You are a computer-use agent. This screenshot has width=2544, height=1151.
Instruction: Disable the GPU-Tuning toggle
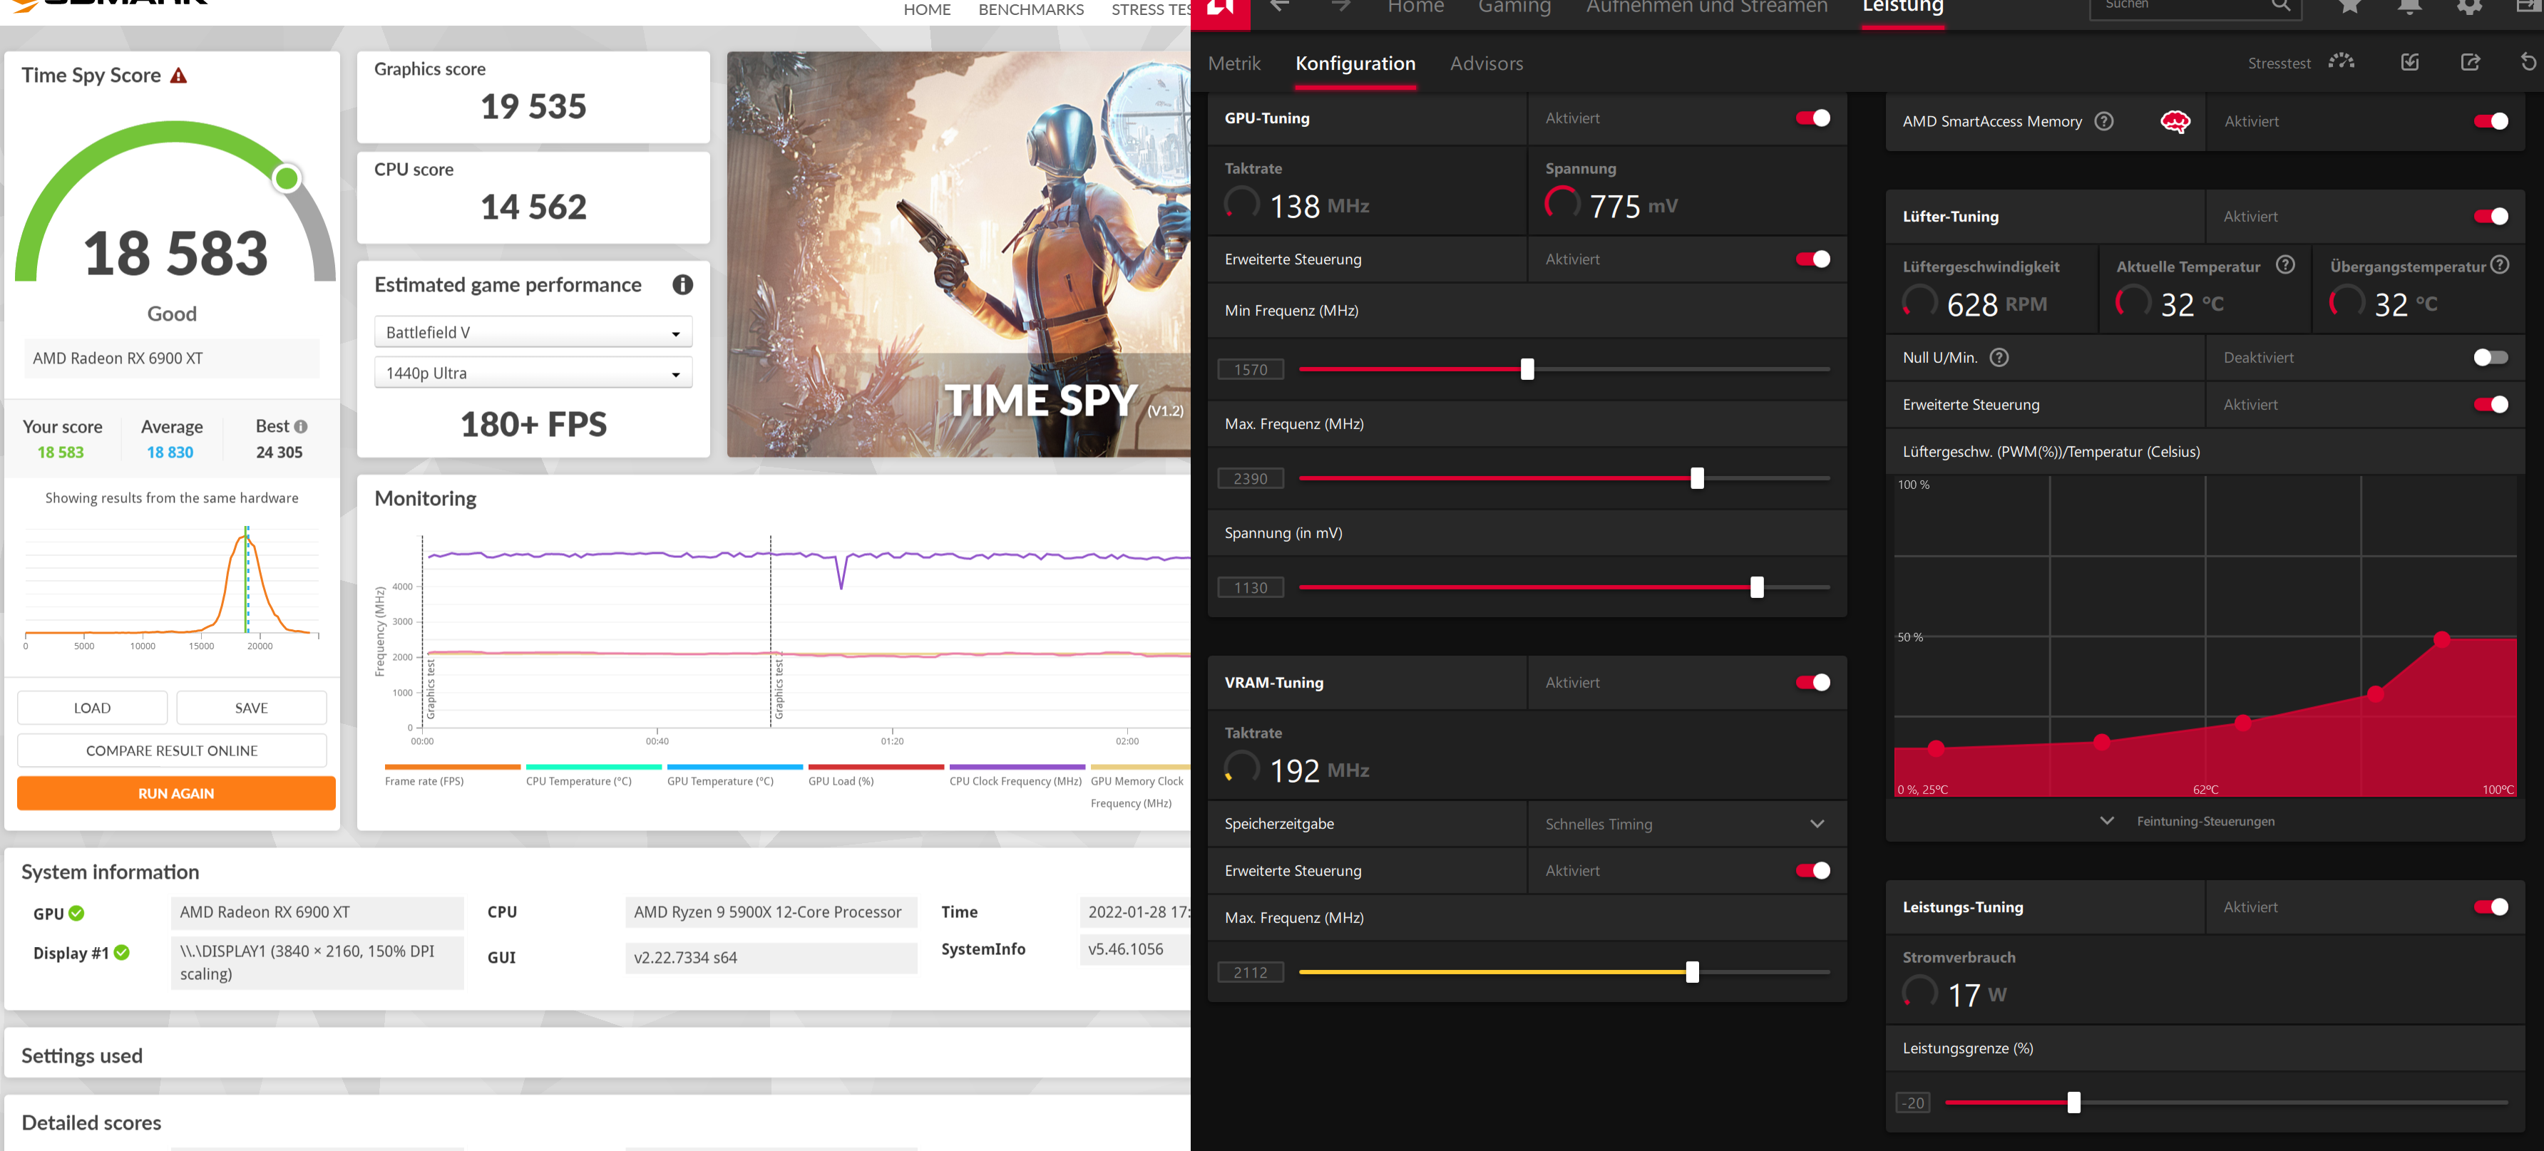(x=1812, y=118)
